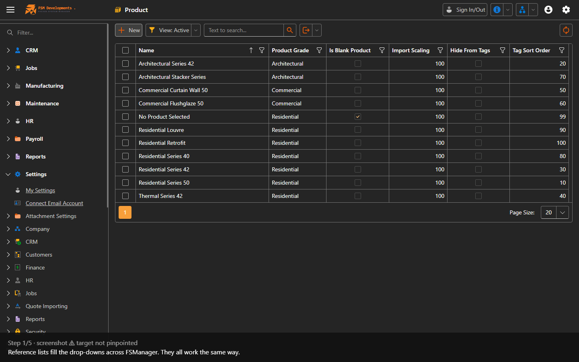Click the FSM Developments logo

50,9
